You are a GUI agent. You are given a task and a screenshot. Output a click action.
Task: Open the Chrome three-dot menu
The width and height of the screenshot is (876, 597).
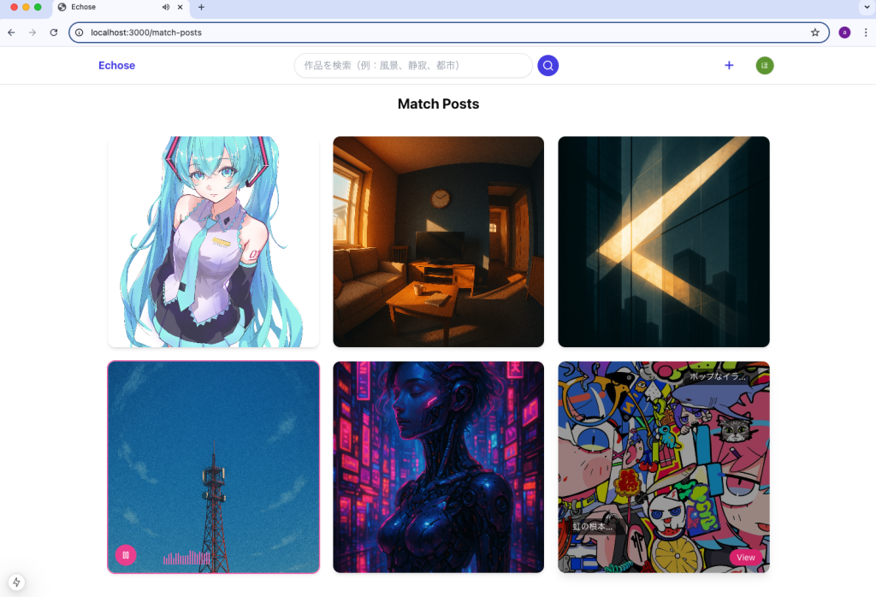point(865,33)
